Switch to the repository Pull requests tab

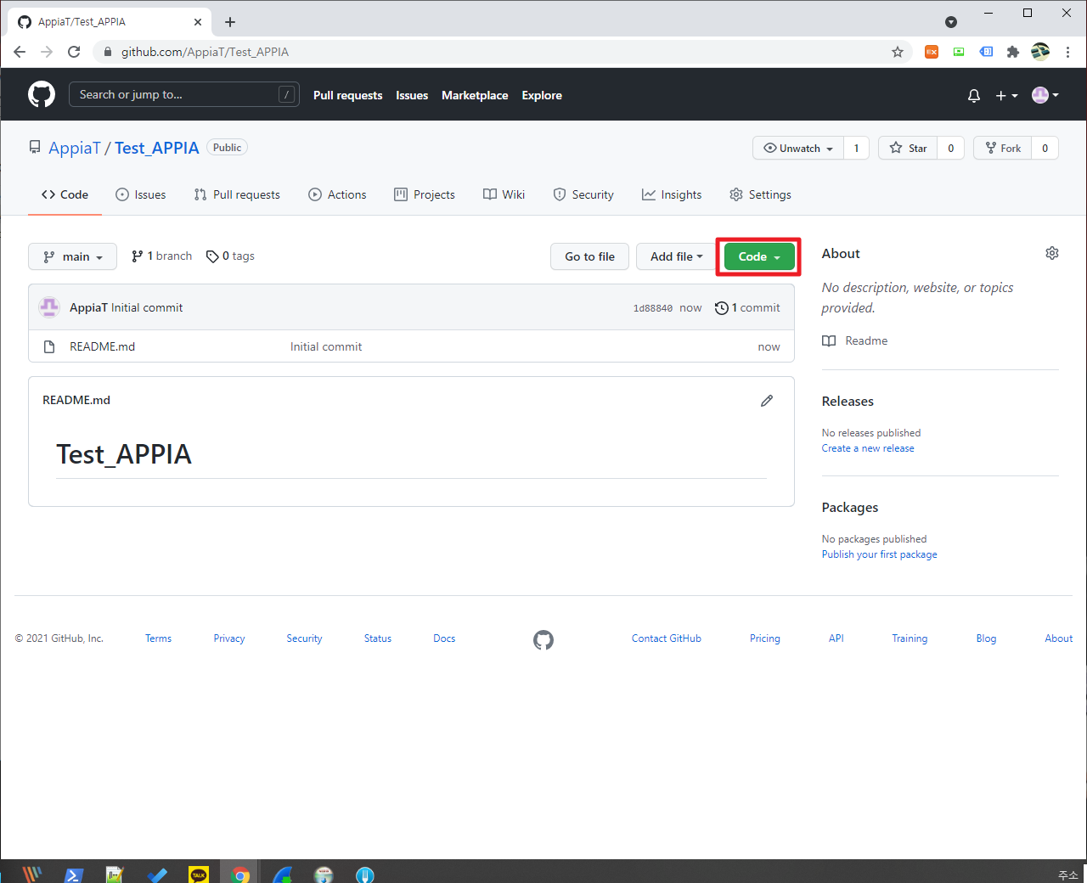click(x=237, y=194)
